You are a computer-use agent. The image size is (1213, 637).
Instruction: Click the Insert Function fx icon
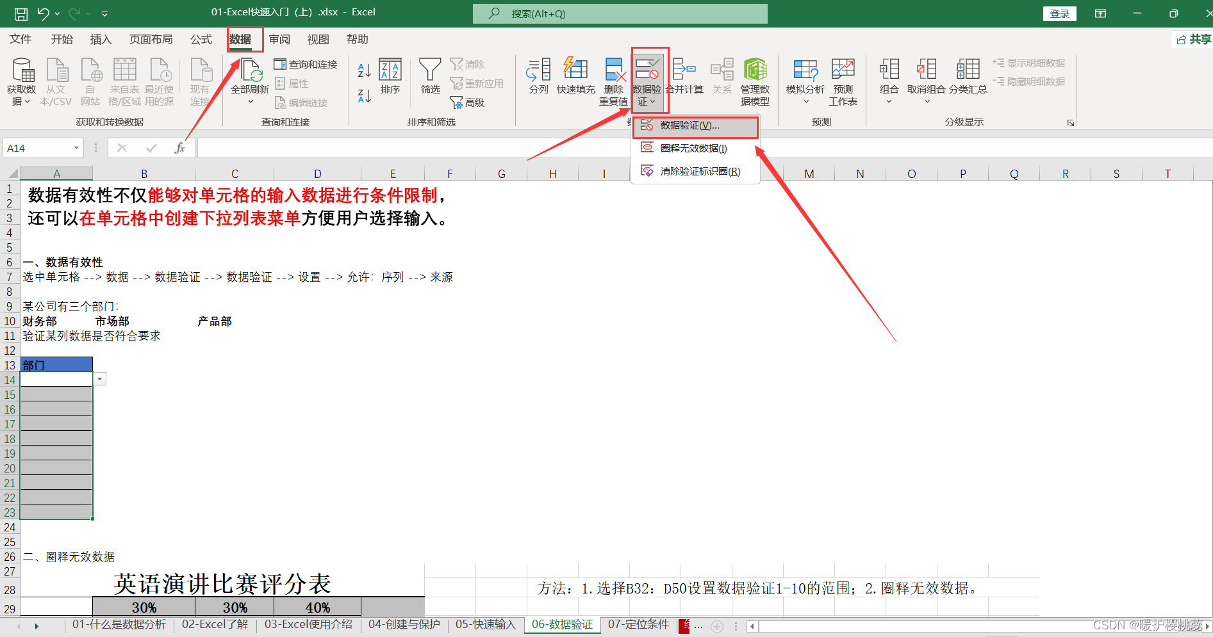click(180, 148)
